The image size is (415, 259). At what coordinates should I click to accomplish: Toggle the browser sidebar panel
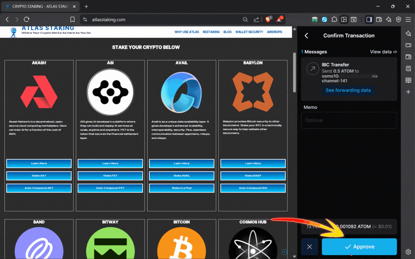click(369, 19)
